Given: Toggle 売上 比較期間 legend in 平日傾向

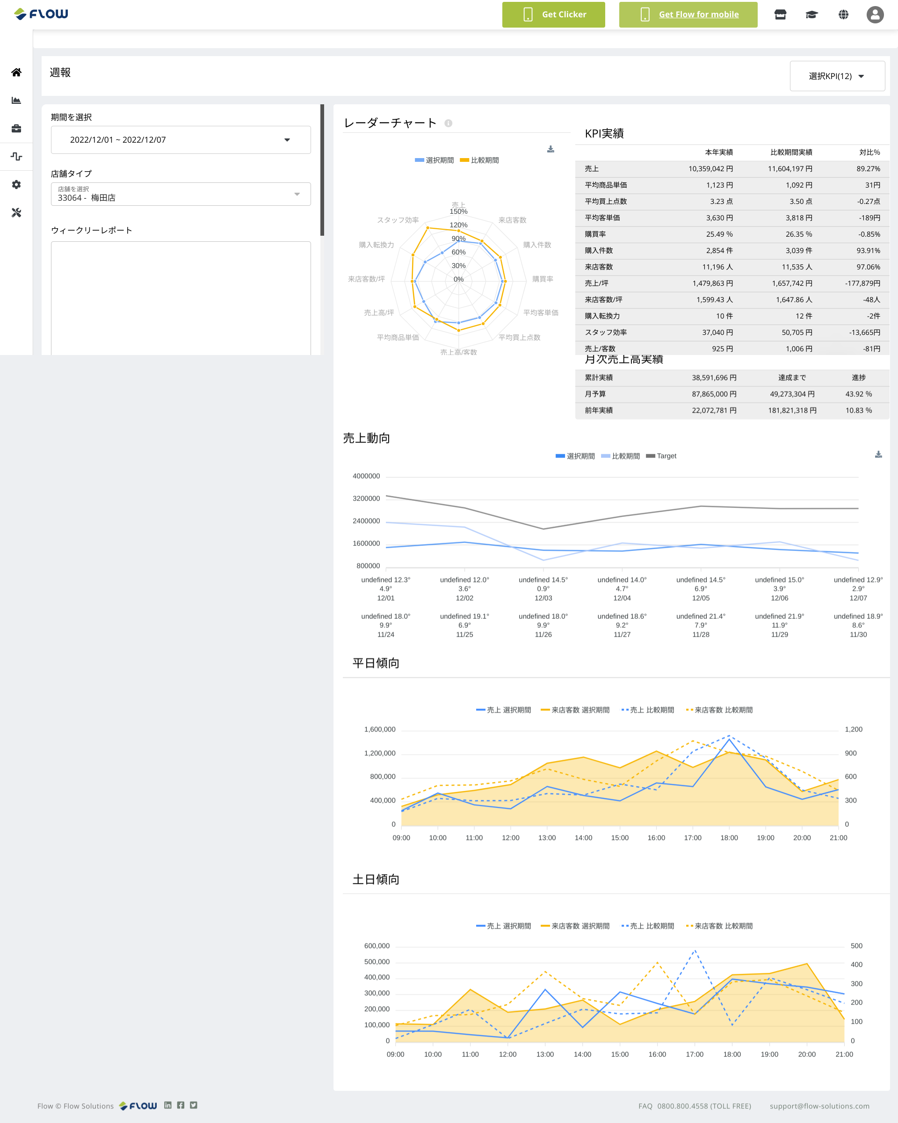Looking at the screenshot, I should 647,710.
